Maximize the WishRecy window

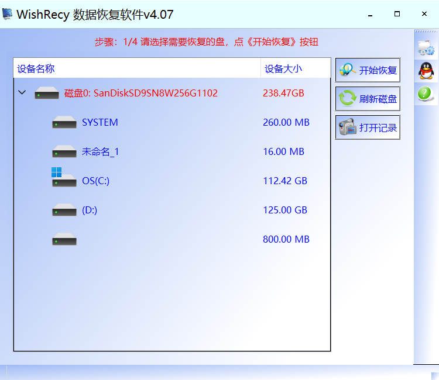pos(397,14)
